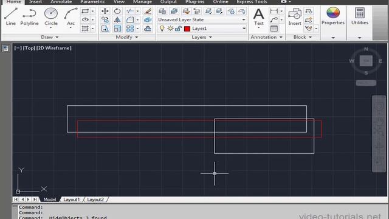
Task: Expand the Block panel
Action: [x=303, y=37]
